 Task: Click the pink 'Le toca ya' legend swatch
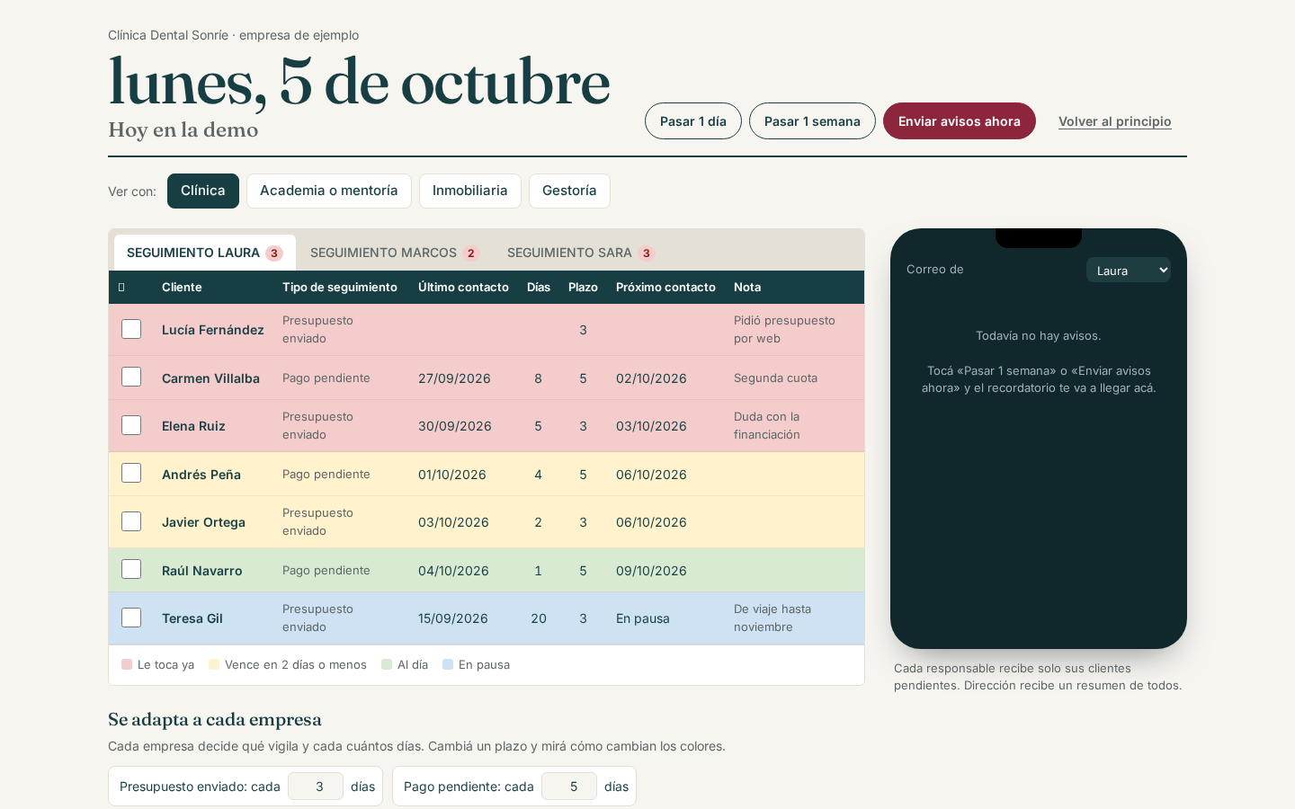[127, 664]
